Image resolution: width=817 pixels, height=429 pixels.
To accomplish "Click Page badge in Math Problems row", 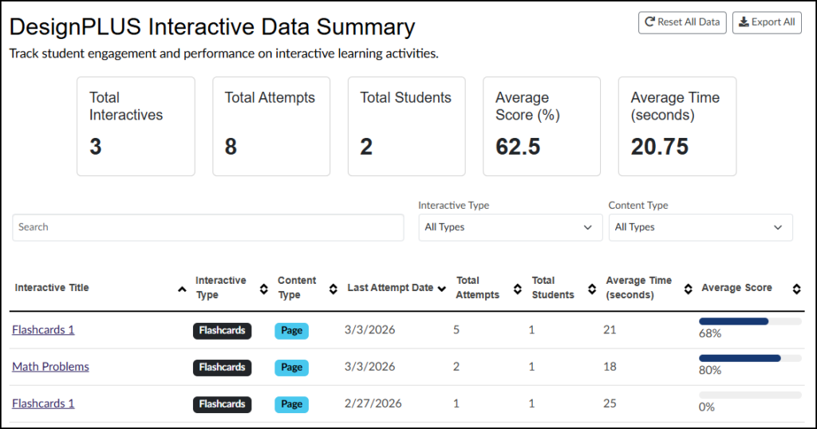I will pos(292,368).
